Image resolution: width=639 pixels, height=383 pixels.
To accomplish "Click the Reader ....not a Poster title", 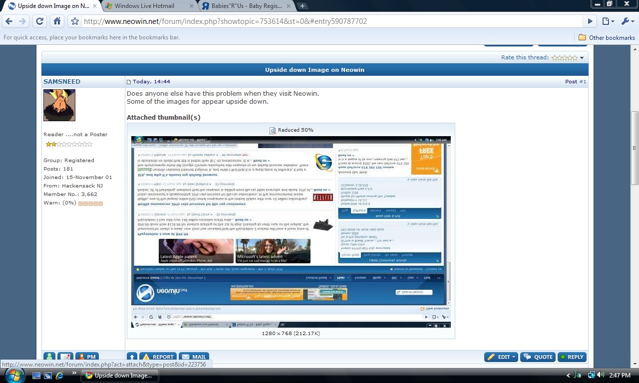I will coord(75,135).
